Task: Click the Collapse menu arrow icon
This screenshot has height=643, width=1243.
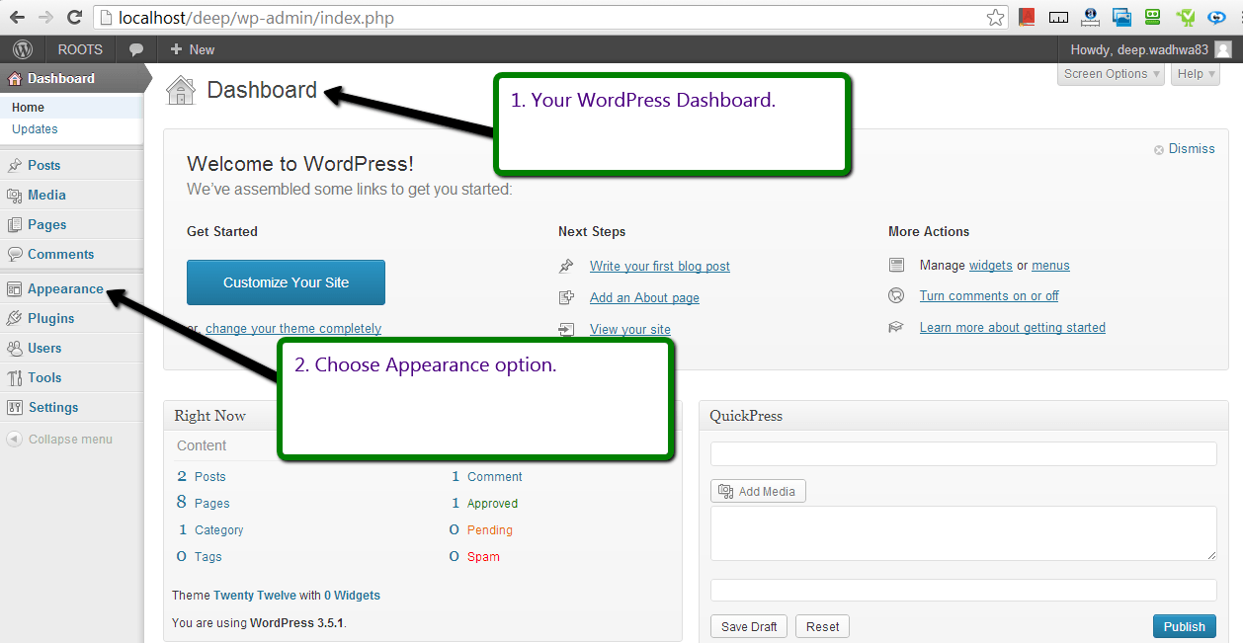Action: point(15,439)
